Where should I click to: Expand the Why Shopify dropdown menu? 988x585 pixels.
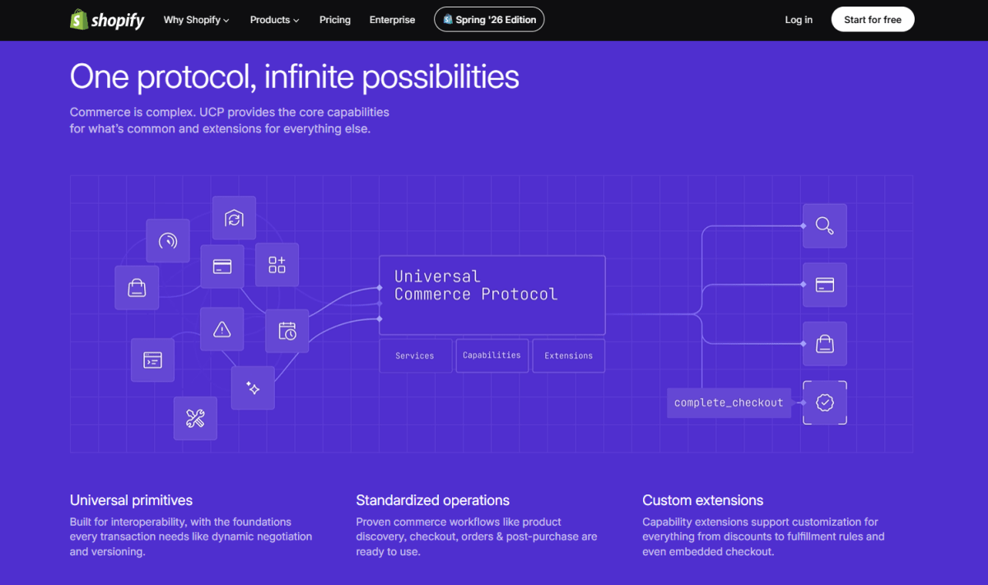(197, 20)
